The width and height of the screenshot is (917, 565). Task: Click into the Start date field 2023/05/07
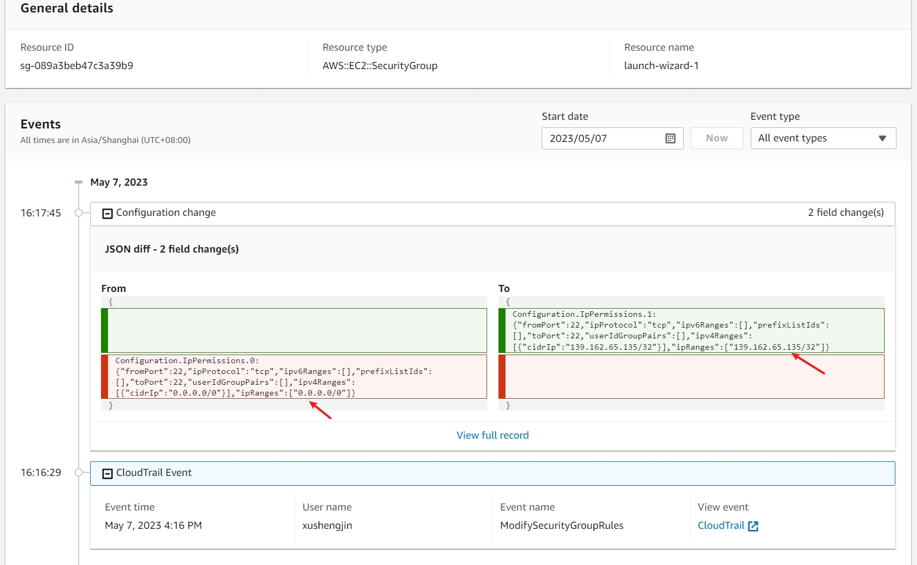(599, 138)
